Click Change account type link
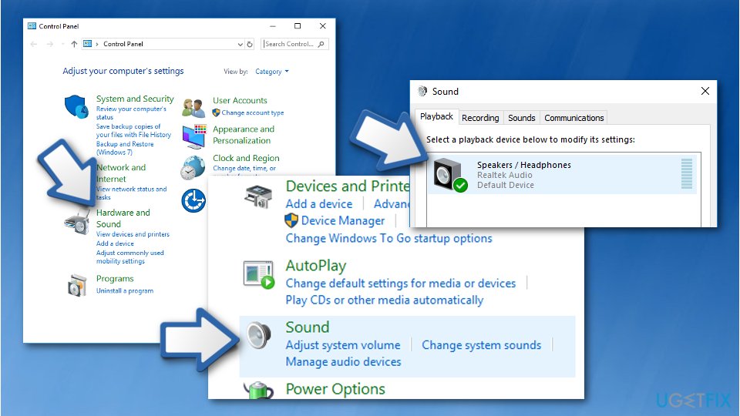This screenshot has height=416, width=740. [253, 112]
